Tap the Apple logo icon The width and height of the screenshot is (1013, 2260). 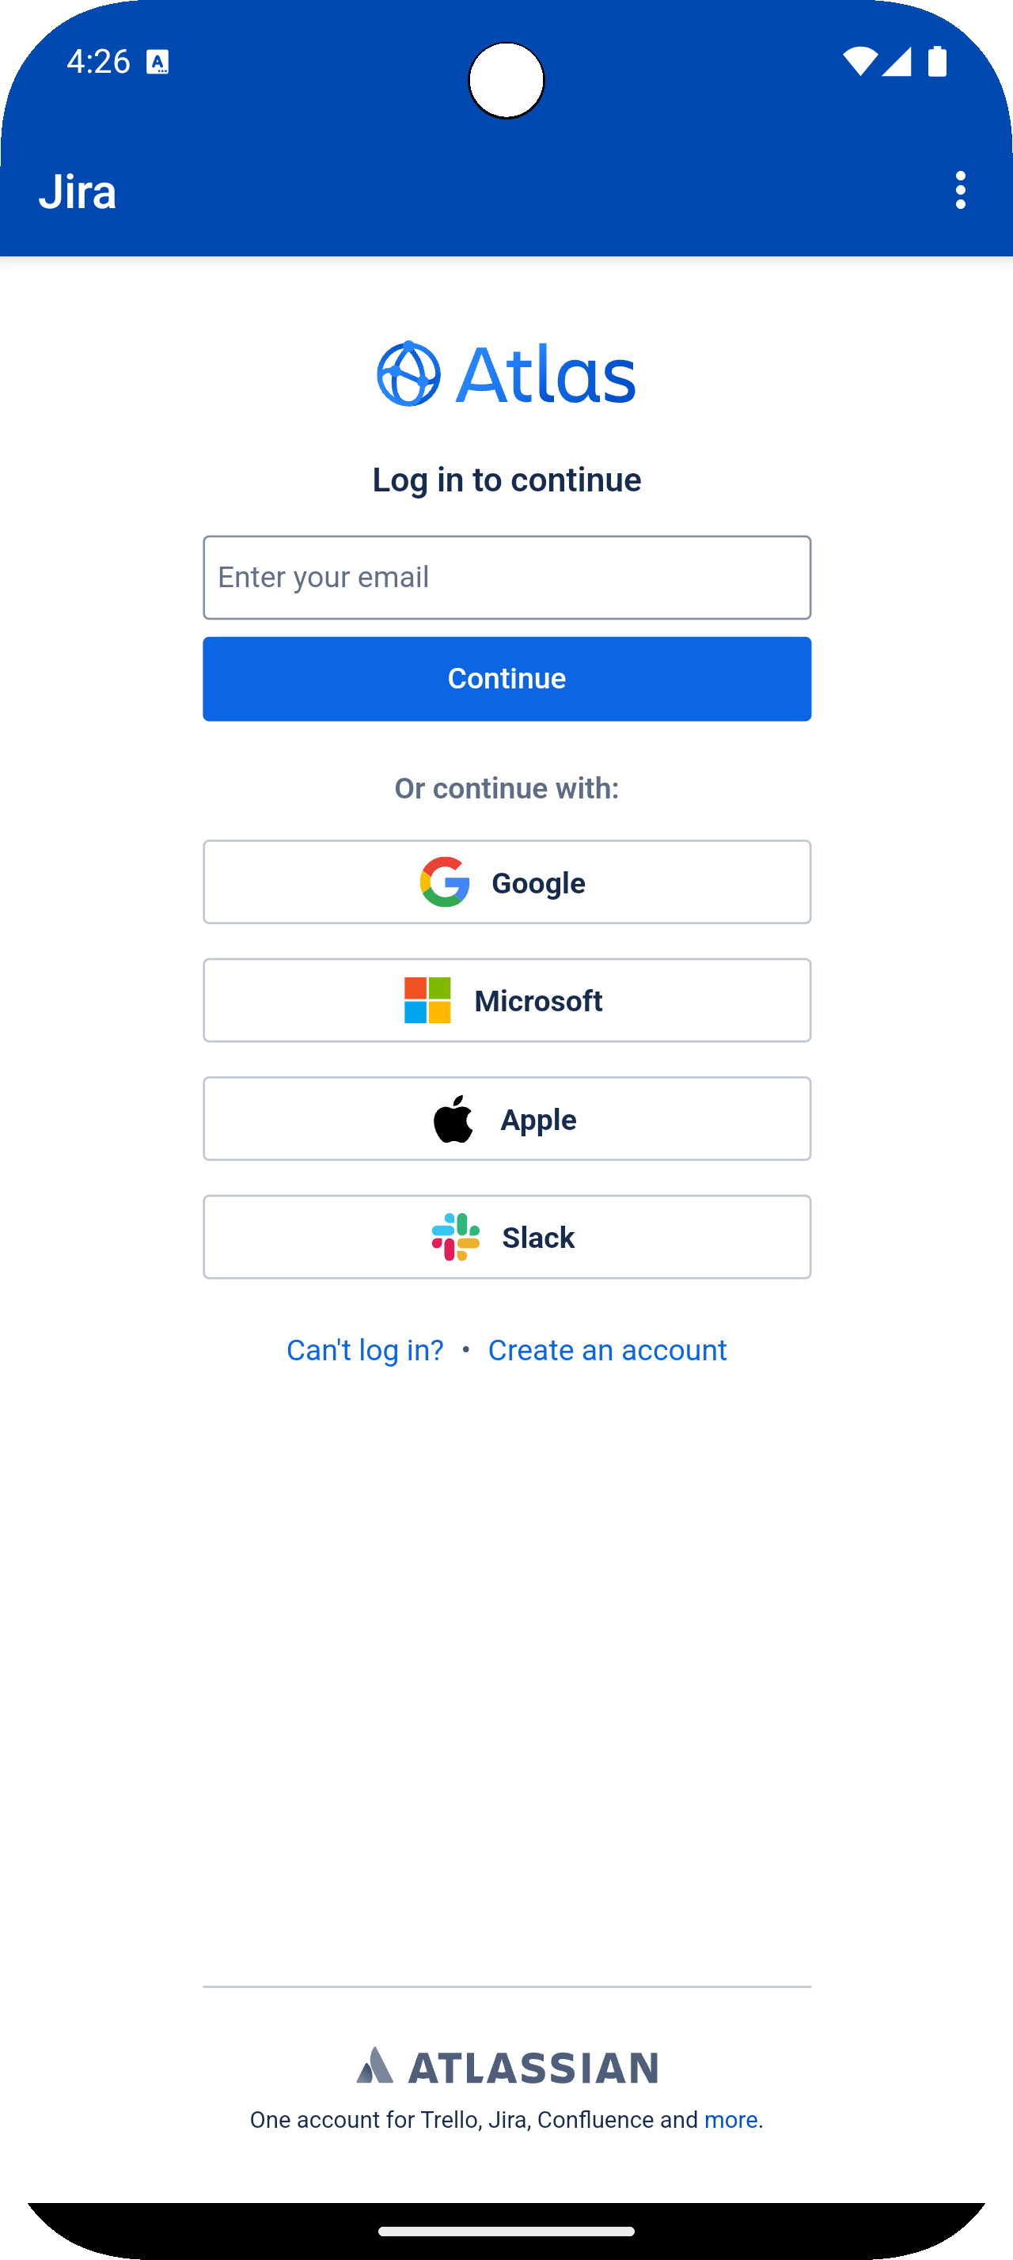pos(453,1119)
